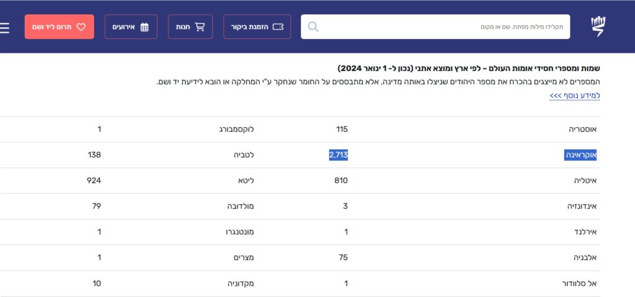Click the search magnifier icon
This screenshot has height=297, width=635.
pos(313,27)
